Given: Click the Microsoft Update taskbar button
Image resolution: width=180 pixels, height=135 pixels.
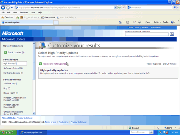Looking at the screenshot, I should (x=32, y=132).
